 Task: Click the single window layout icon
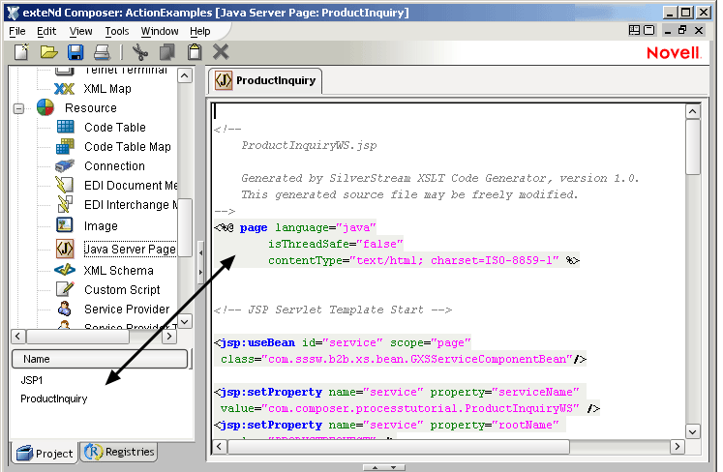(649, 30)
